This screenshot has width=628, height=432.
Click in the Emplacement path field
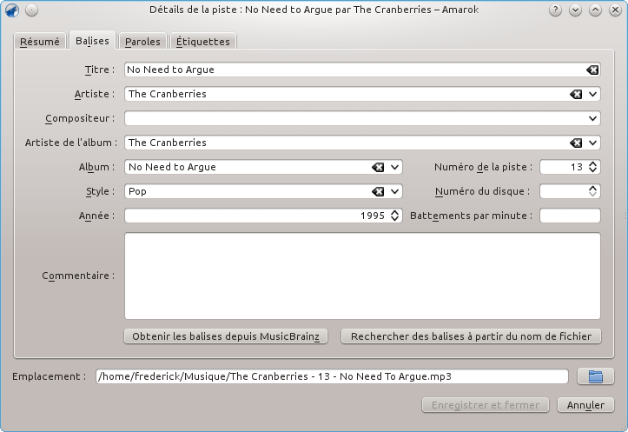[x=332, y=376]
